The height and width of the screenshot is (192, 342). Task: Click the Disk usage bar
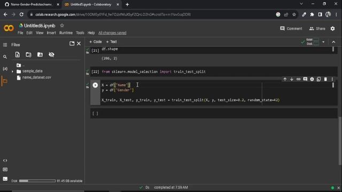pyautogui.click(x=37, y=181)
